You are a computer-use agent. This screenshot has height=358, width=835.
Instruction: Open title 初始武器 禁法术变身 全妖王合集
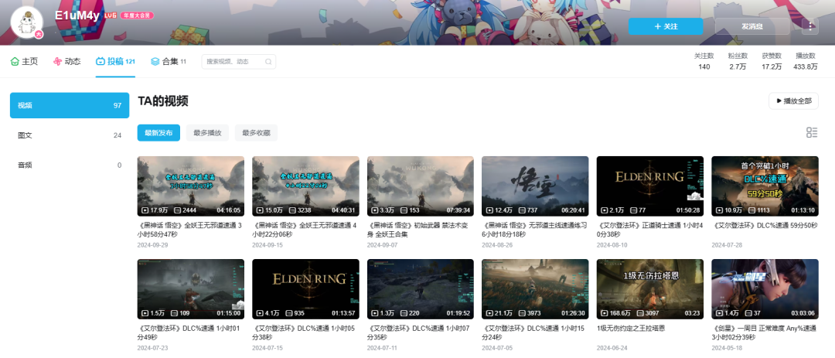pyautogui.click(x=420, y=230)
